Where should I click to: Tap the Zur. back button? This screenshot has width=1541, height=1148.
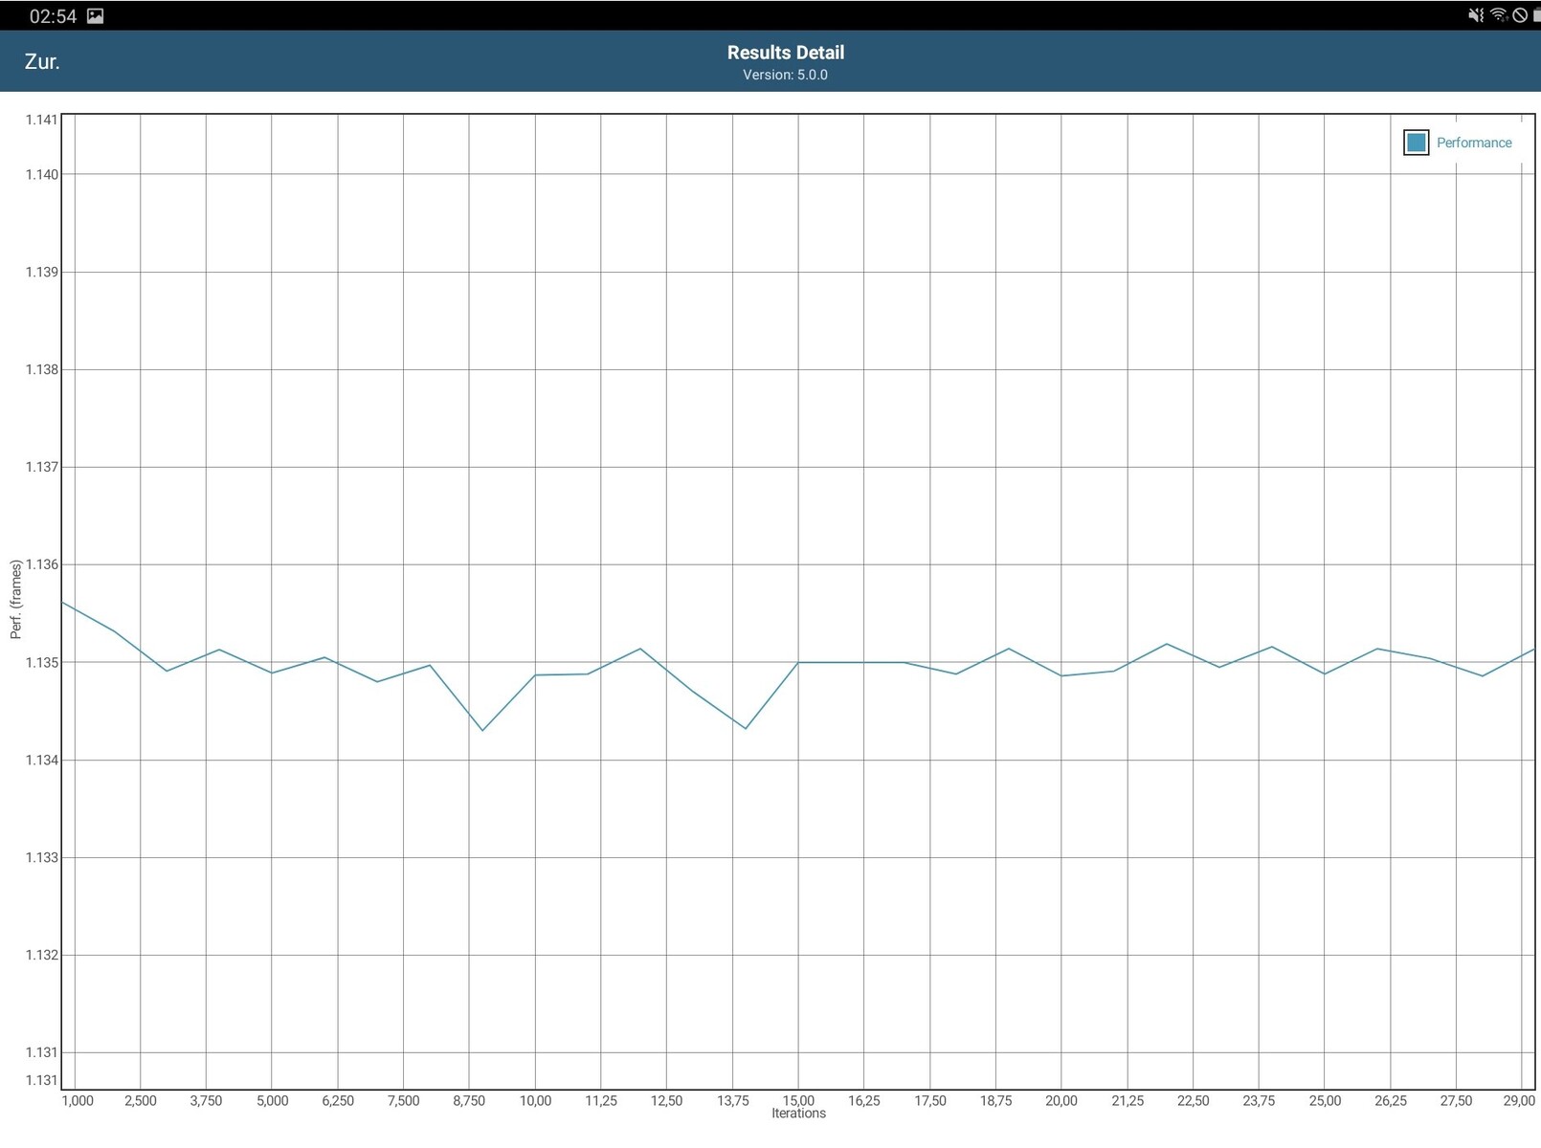pyautogui.click(x=42, y=62)
